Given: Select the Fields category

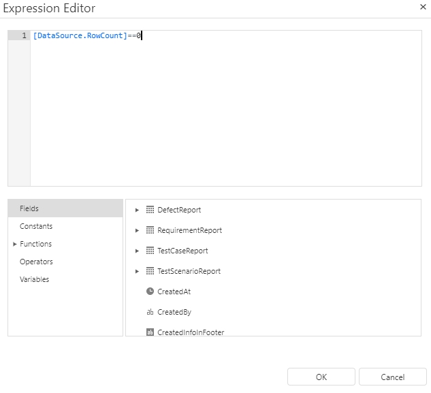Looking at the screenshot, I should (29, 208).
